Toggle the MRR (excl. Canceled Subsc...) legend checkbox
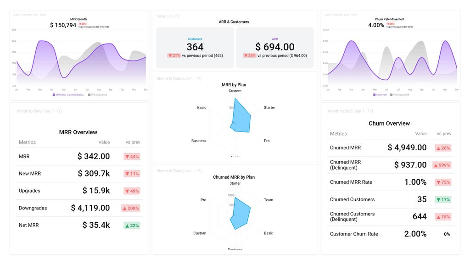Screen dimensions: 470x264 pyautogui.click(x=54, y=94)
